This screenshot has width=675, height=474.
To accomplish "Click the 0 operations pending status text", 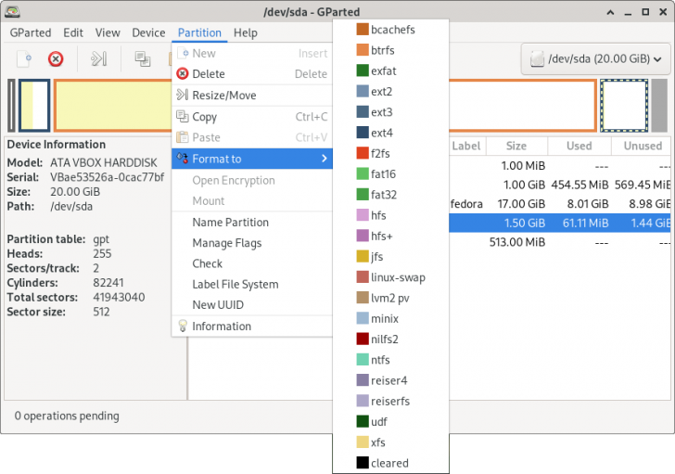I will point(67,416).
